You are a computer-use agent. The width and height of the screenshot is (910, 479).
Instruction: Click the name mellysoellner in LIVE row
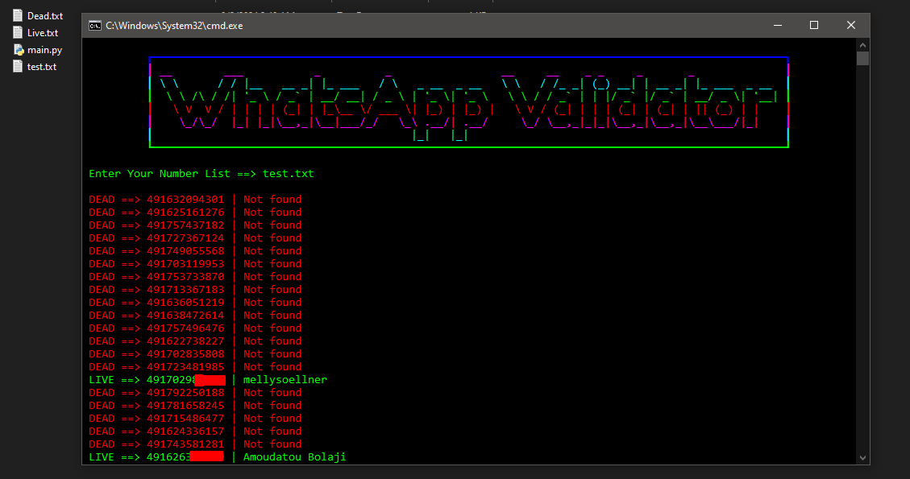coord(285,380)
